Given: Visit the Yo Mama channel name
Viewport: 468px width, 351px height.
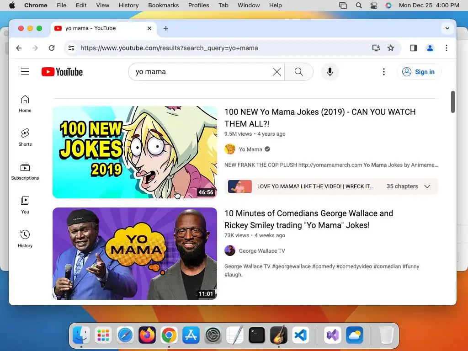Looking at the screenshot, I should pos(250,149).
